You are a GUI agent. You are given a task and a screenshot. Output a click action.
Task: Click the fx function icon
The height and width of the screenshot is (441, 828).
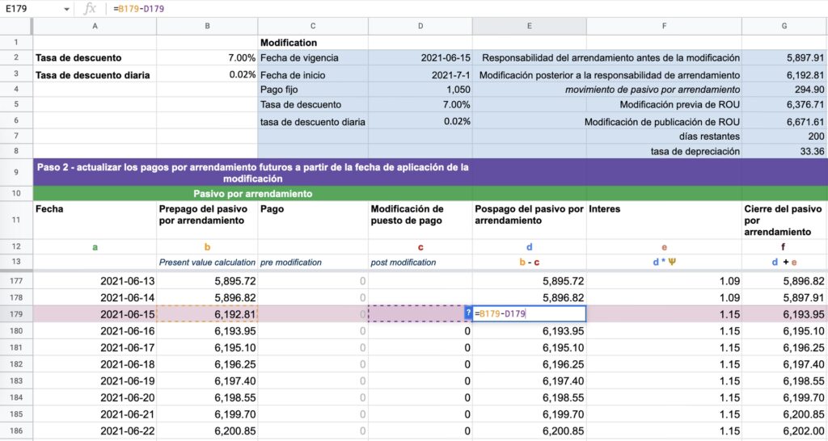click(91, 8)
